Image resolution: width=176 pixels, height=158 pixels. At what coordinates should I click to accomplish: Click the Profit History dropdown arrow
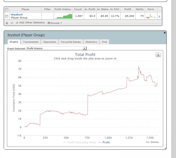(84, 48)
